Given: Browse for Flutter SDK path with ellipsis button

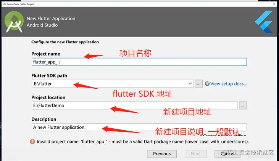Looking at the screenshot, I should click(199, 84).
